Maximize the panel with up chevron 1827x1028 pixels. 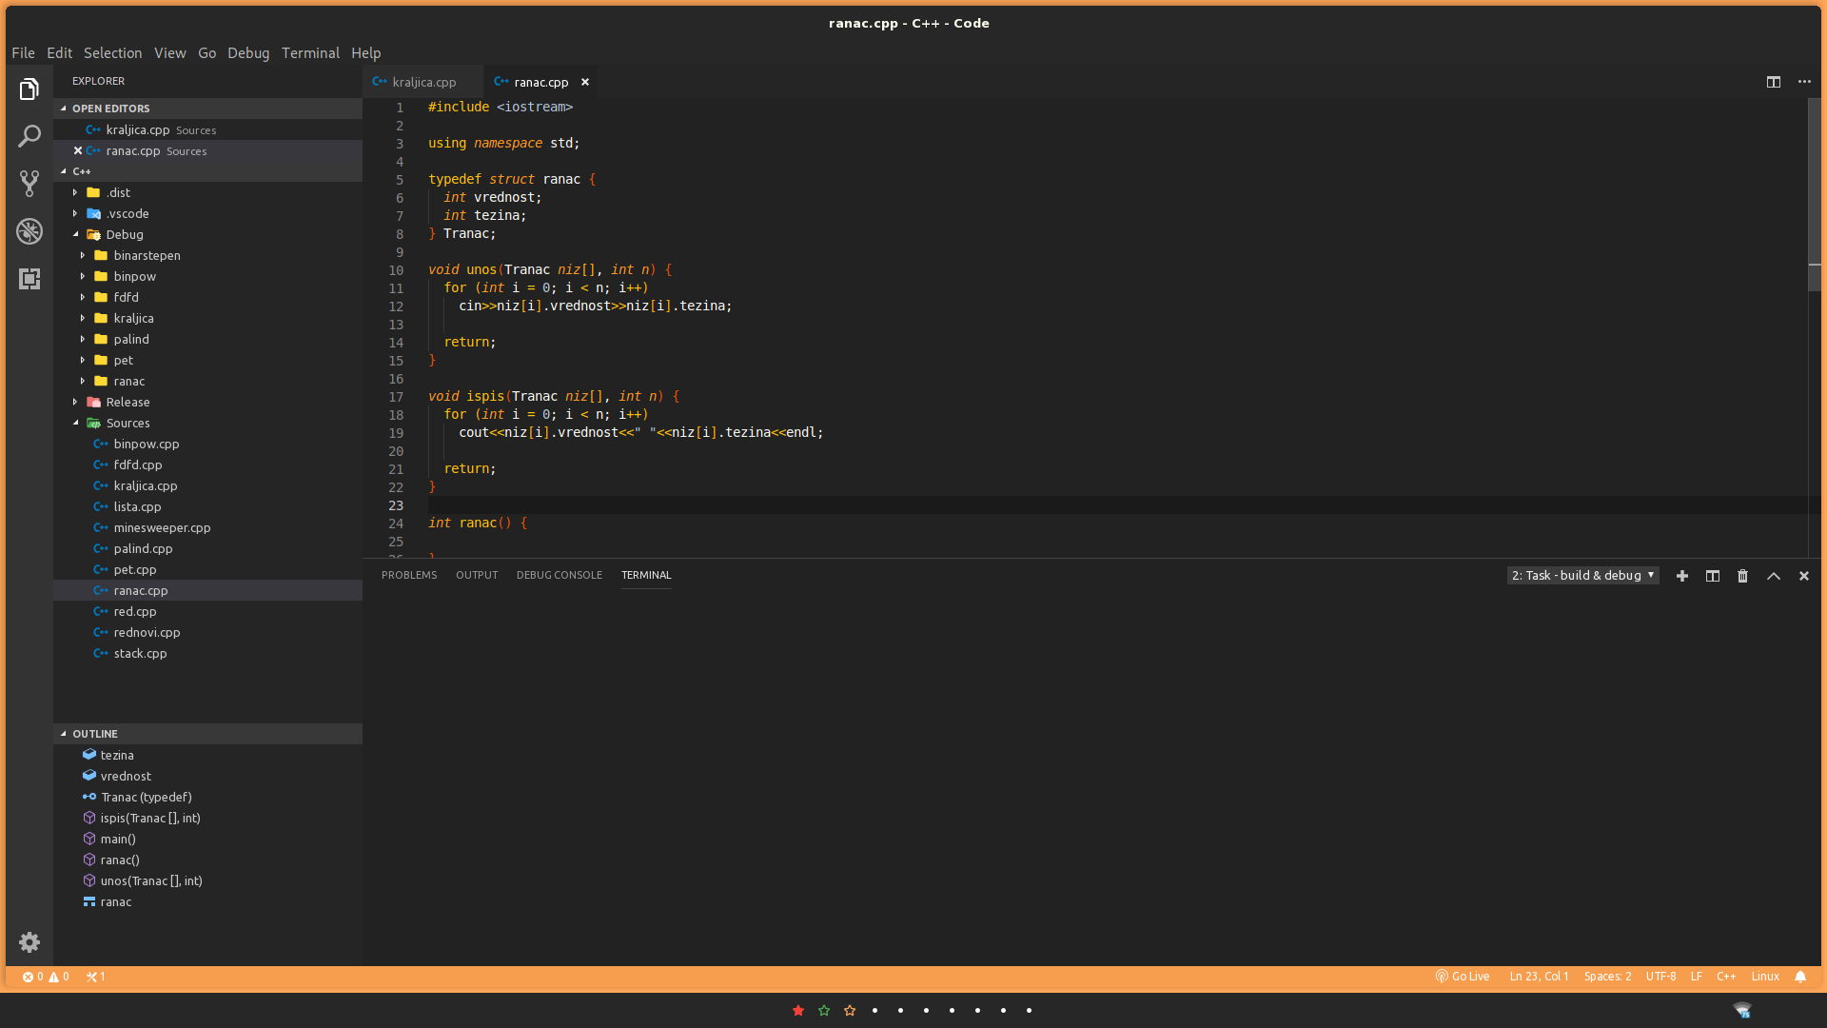1774,576
